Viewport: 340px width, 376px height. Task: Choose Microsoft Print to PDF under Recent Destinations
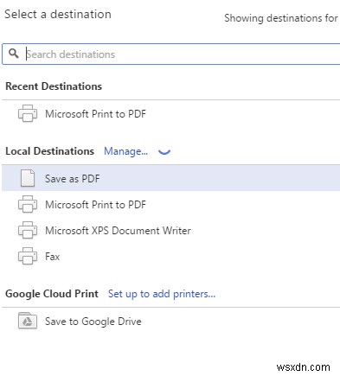(171, 114)
